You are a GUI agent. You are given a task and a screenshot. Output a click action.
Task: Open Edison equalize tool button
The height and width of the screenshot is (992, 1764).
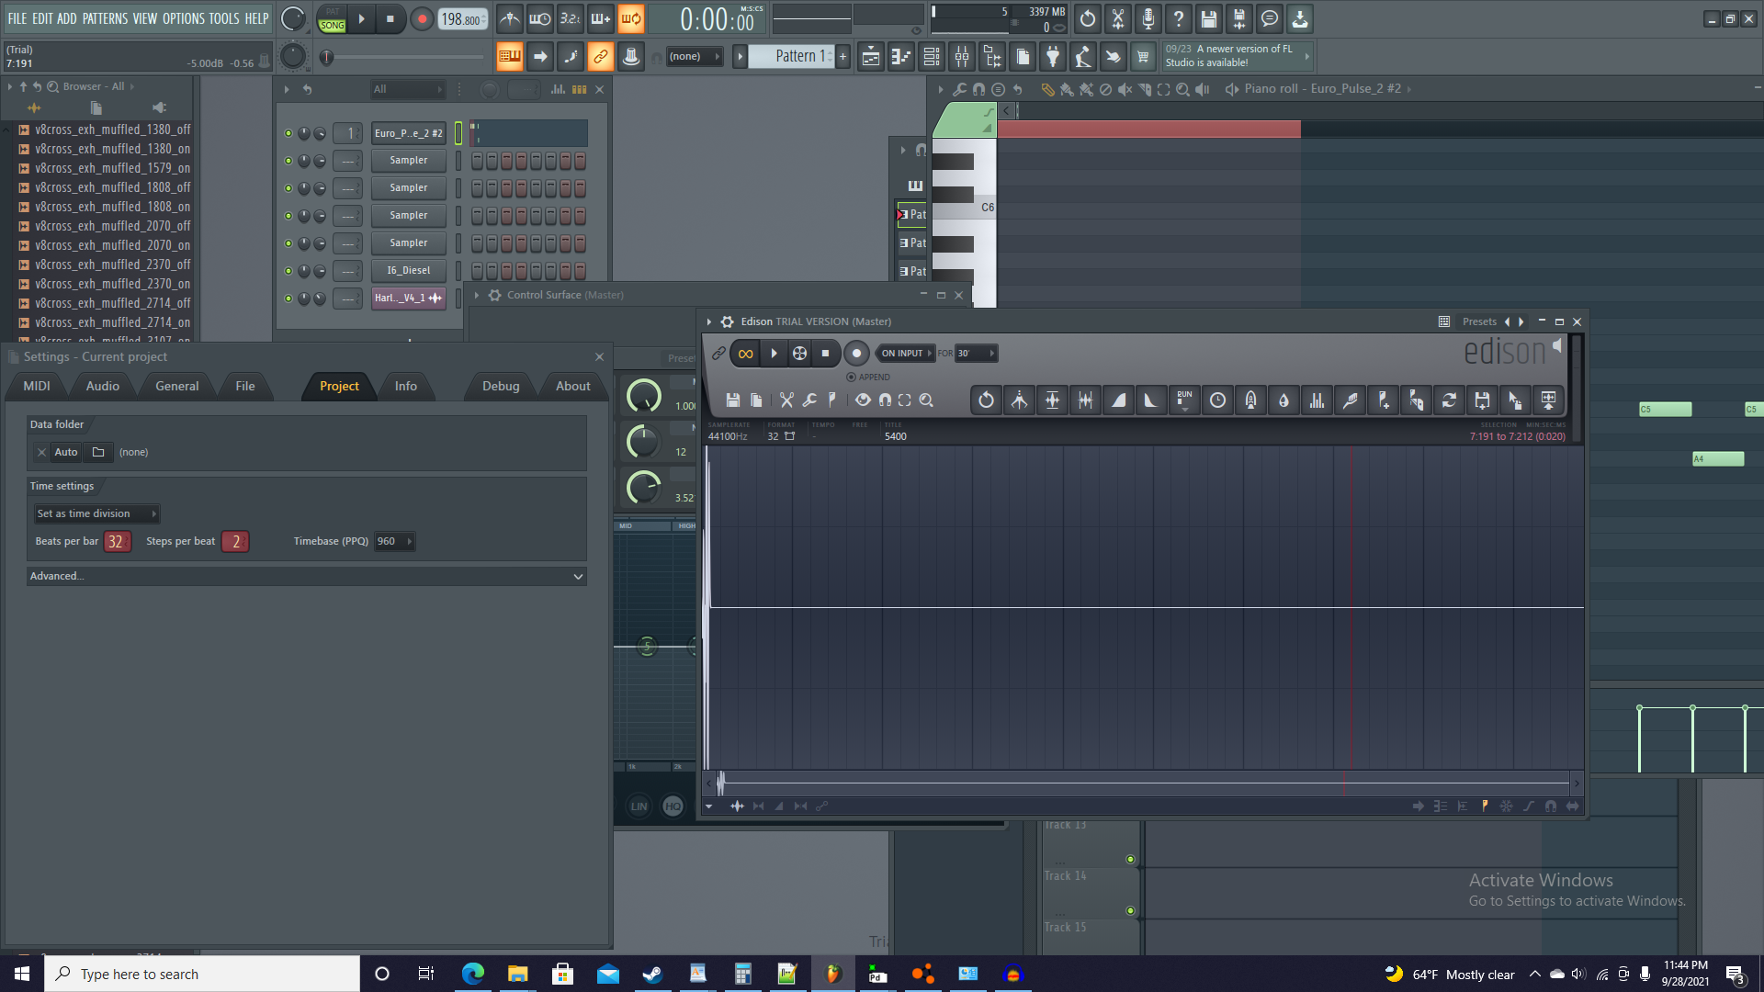point(1317,400)
